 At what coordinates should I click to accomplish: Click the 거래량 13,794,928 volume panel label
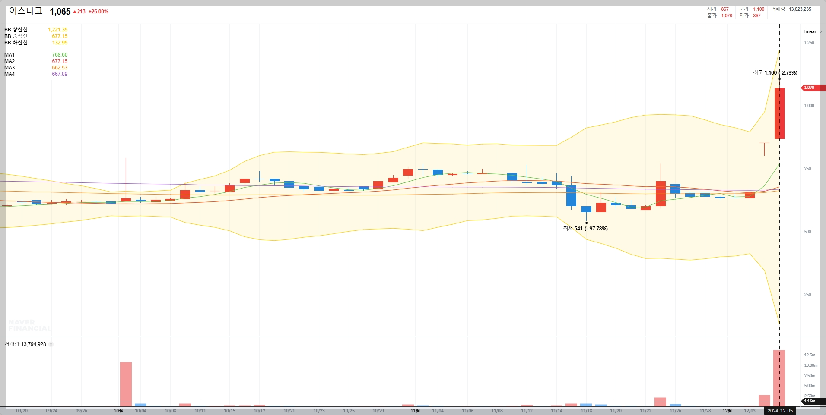click(25, 344)
